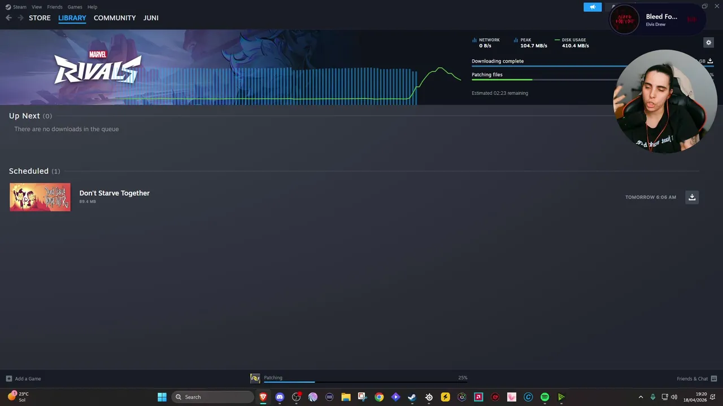Open Brave browser from taskbar
Screen dimensions: 723x406
tap(263, 397)
